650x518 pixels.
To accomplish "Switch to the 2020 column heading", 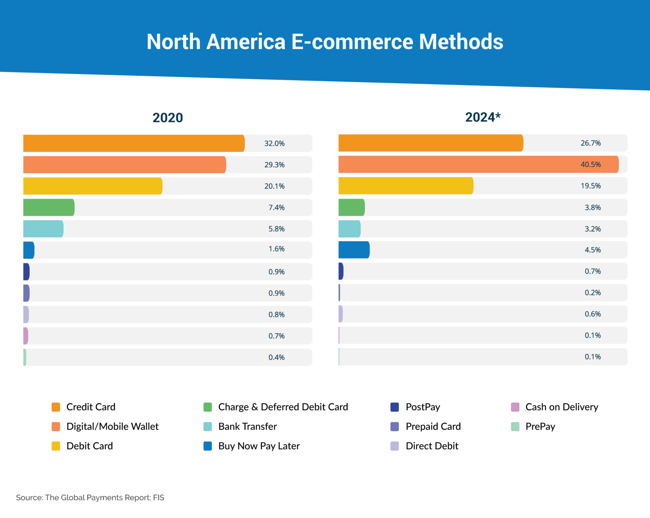I will pyautogui.click(x=167, y=118).
